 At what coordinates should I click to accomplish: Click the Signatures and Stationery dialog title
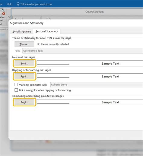coord(27,23)
